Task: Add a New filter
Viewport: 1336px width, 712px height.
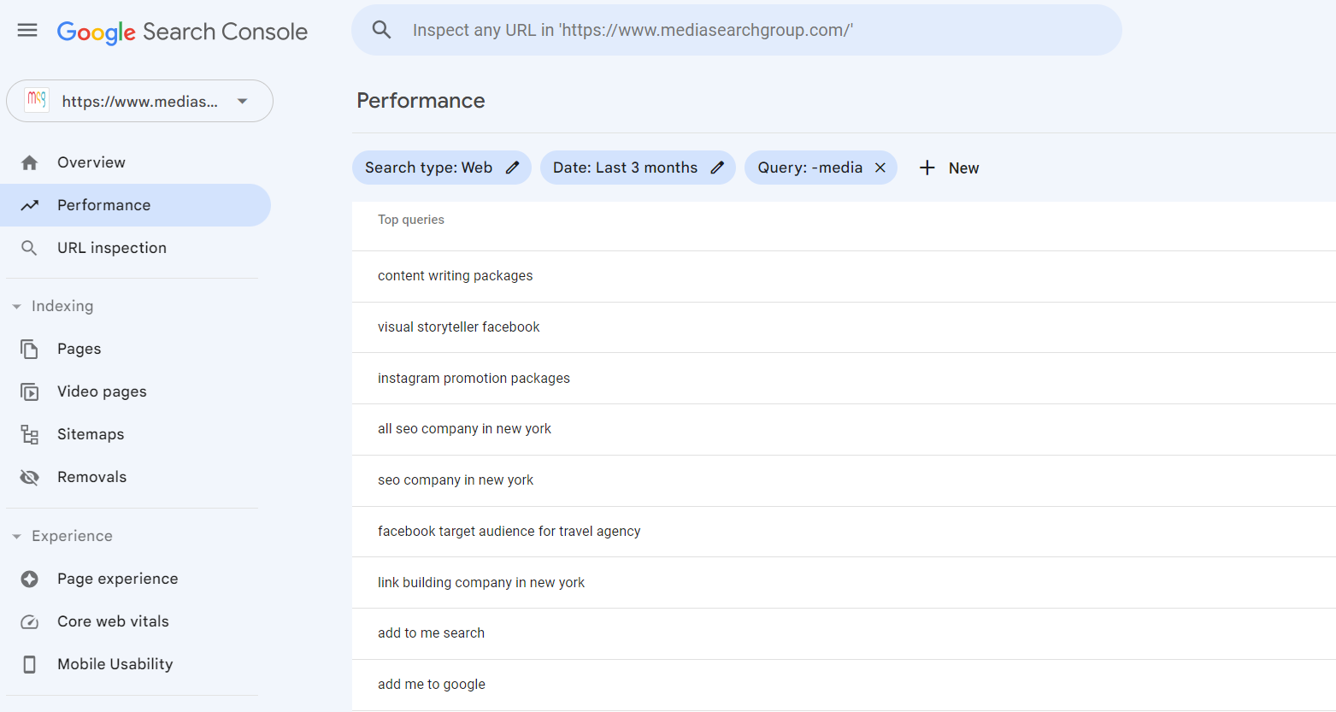Action: pos(949,168)
